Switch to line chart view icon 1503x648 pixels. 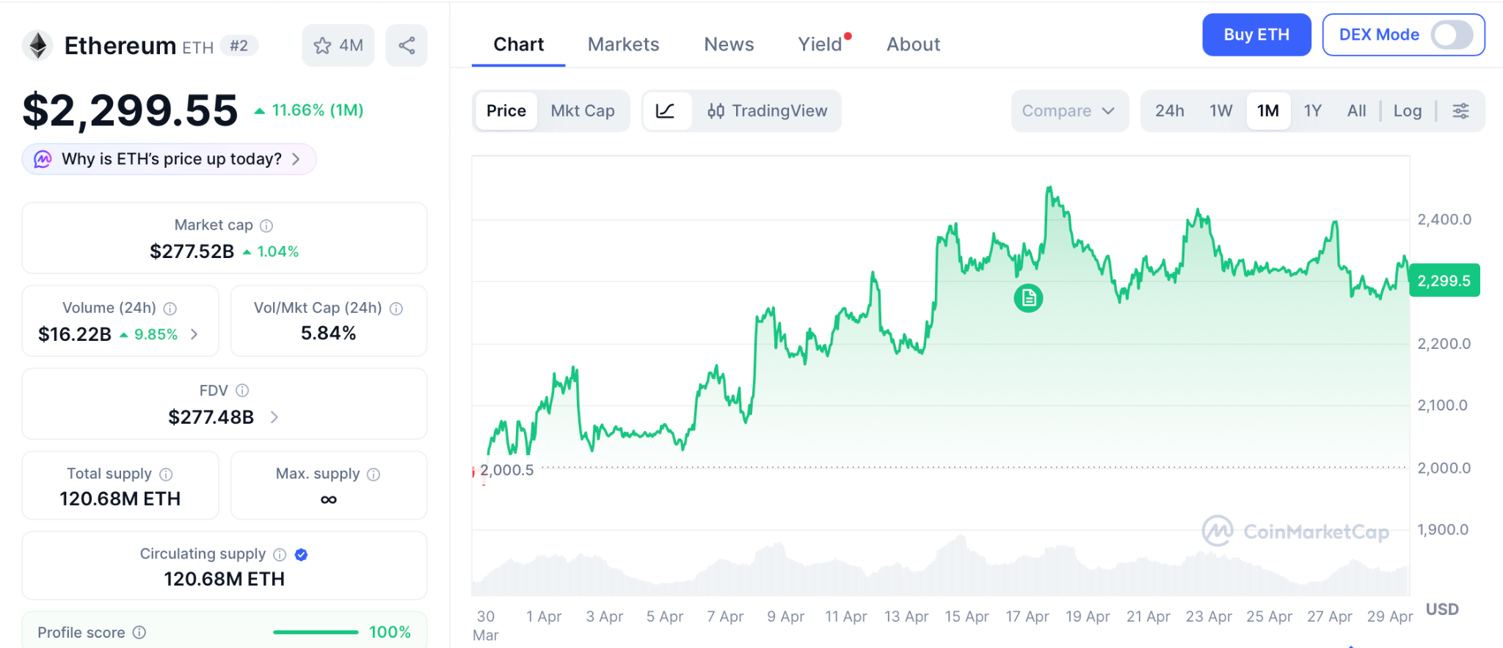pos(666,111)
